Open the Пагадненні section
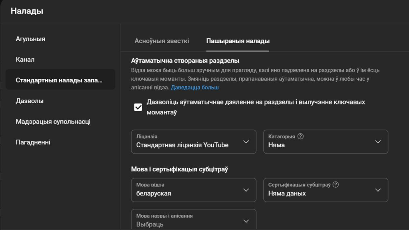Image resolution: width=409 pixels, height=230 pixels. pos(33,142)
